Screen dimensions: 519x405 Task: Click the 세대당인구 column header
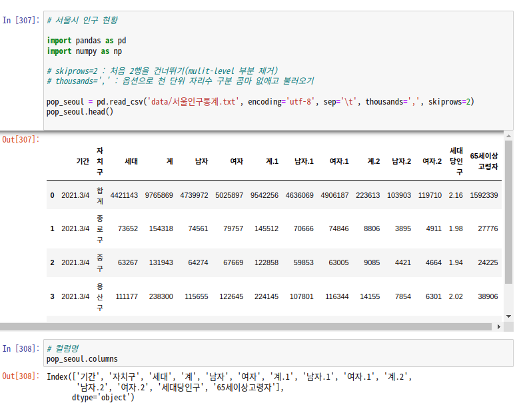tap(456, 161)
